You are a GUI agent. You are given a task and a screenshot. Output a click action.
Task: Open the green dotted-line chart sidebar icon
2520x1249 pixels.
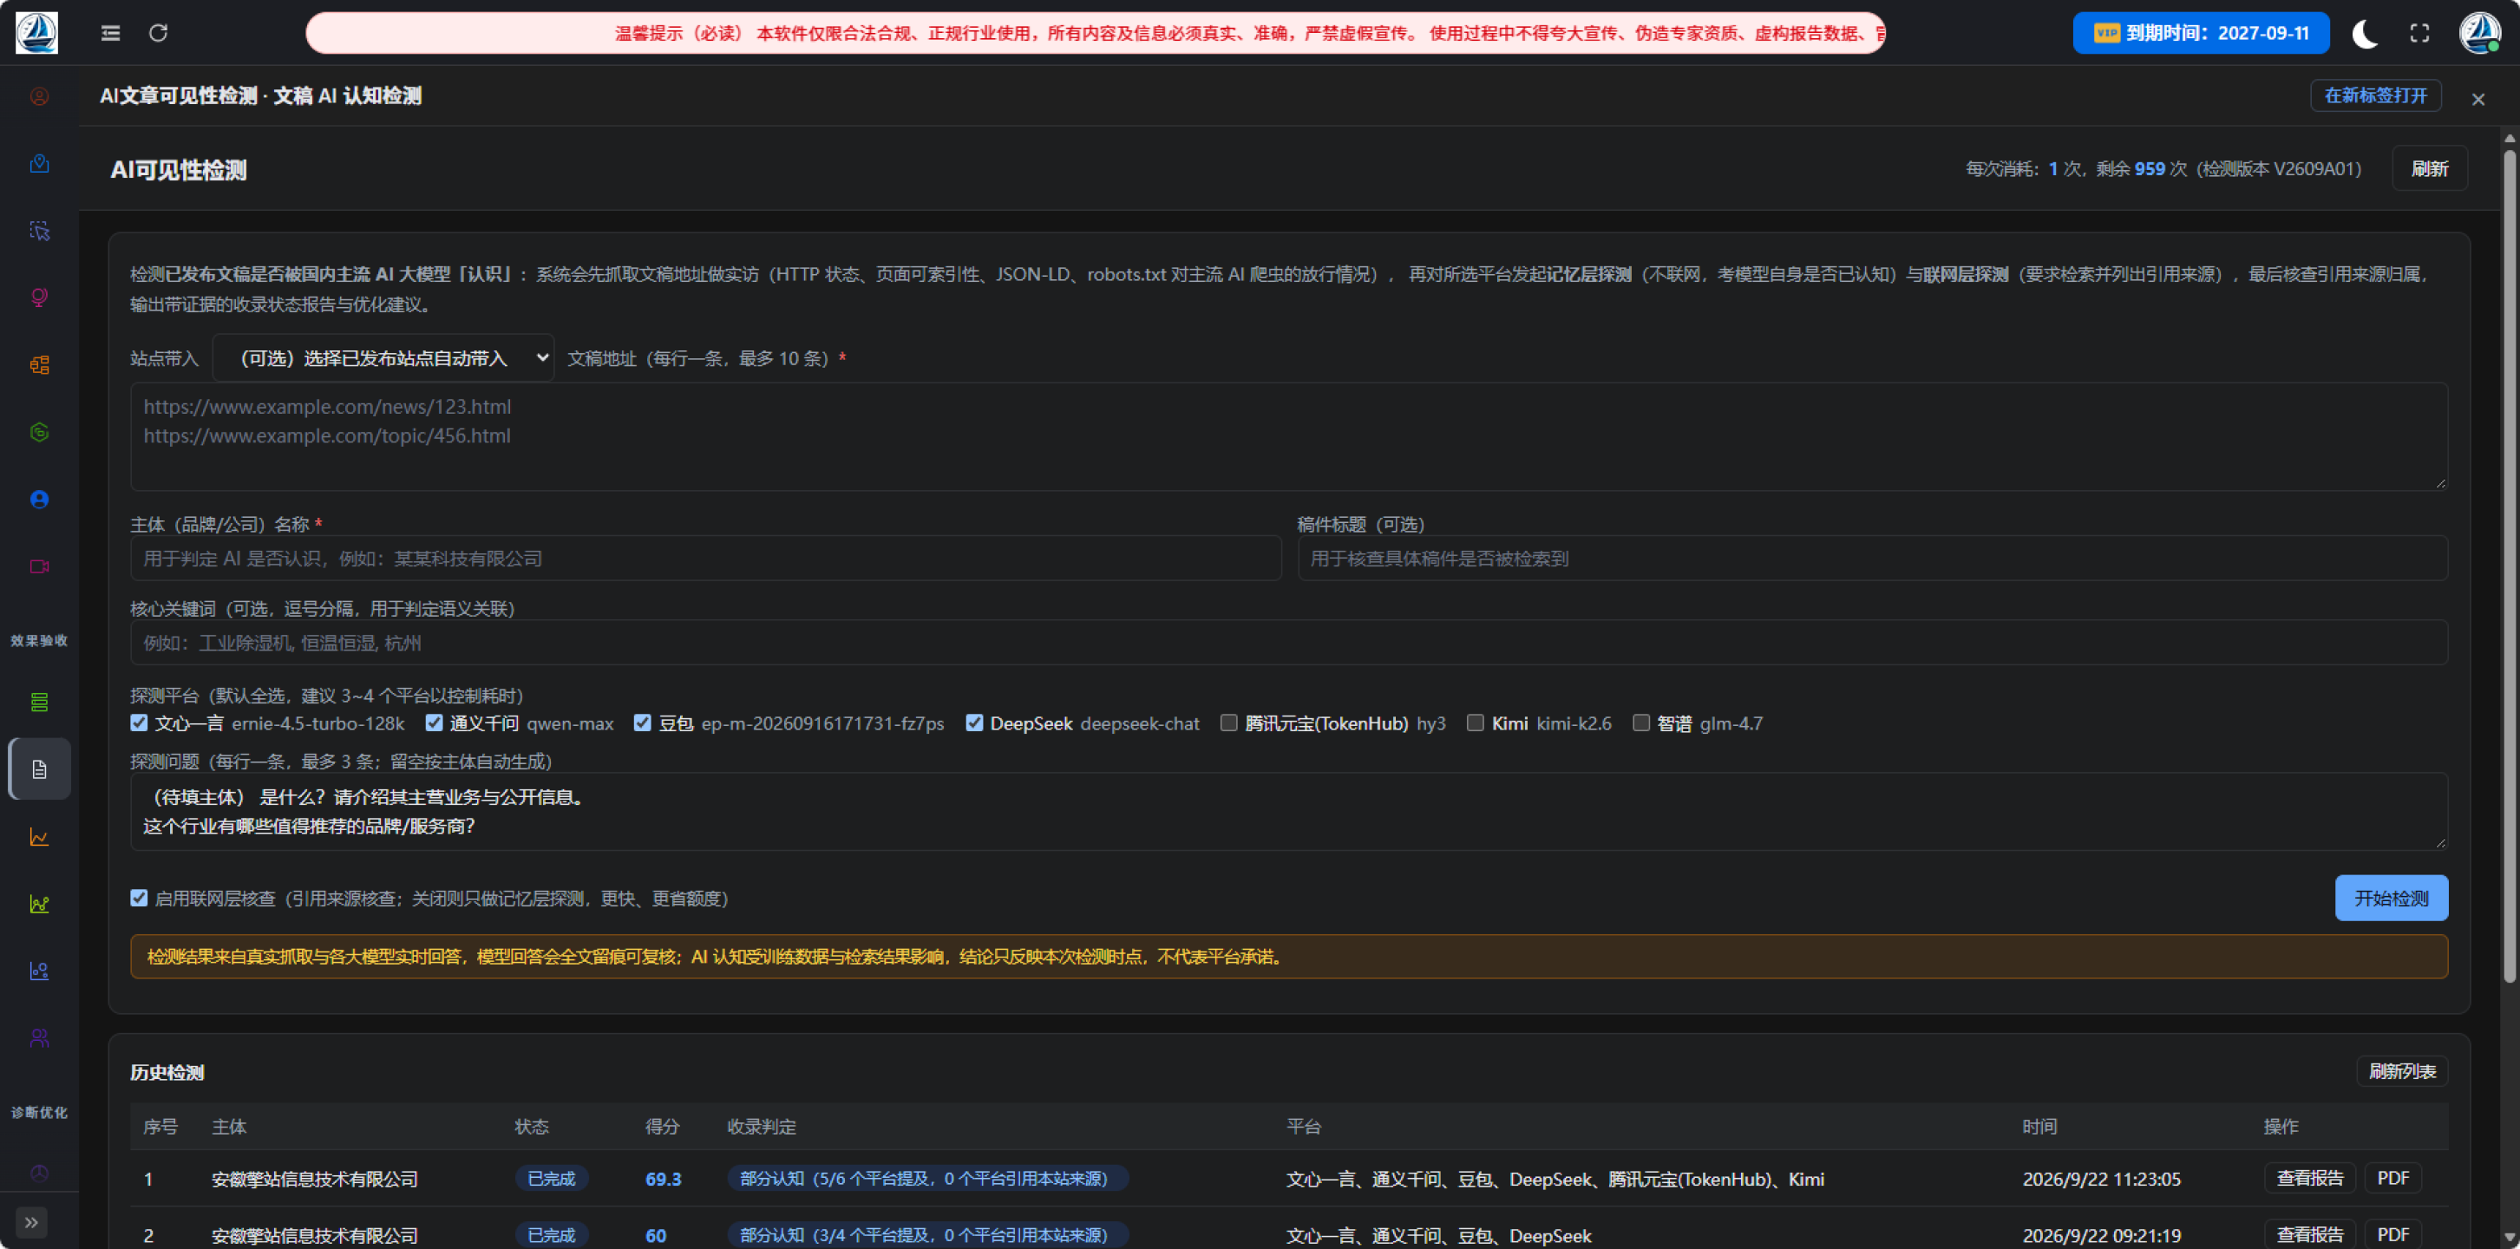pos(39,904)
